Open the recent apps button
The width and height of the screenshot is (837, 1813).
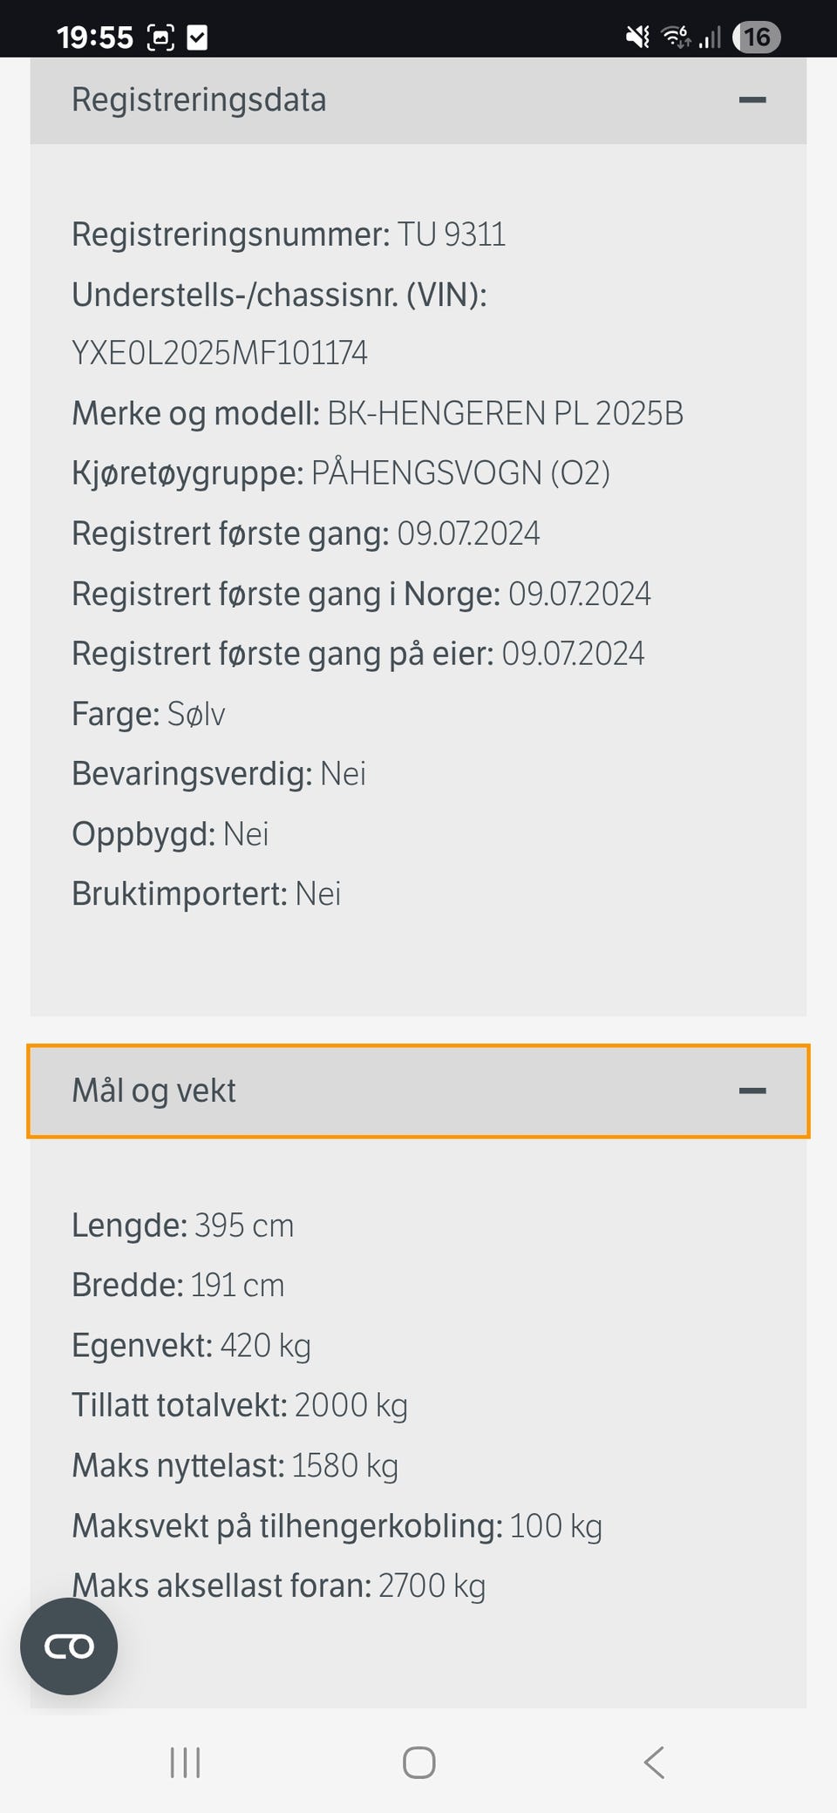185,1762
